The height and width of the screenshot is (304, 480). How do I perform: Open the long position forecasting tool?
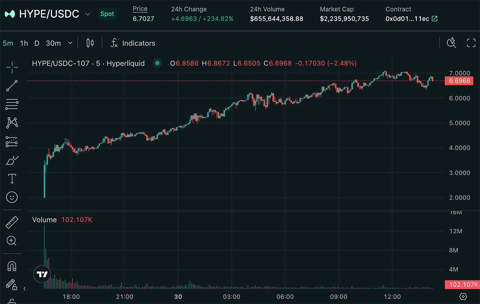coord(12,141)
